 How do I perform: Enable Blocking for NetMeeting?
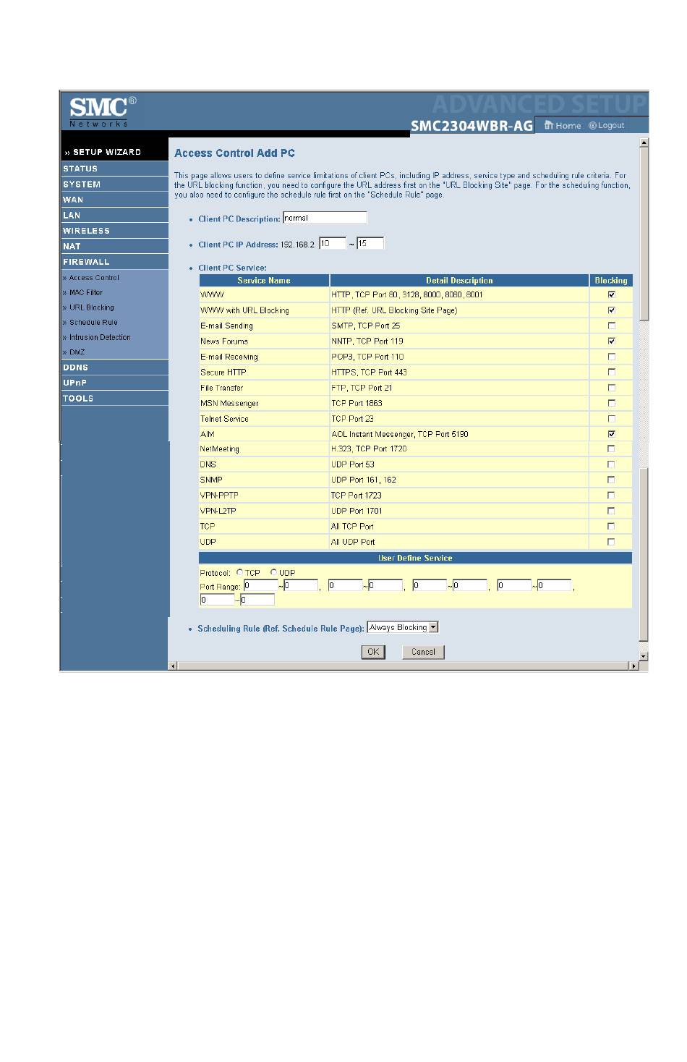click(x=612, y=449)
